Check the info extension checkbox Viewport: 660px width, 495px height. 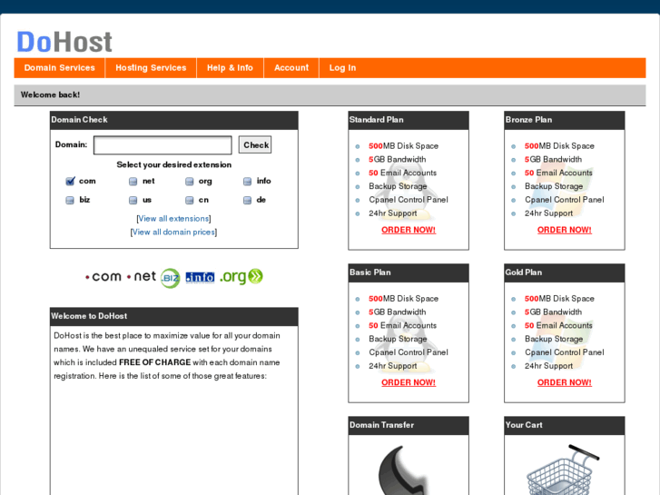247,182
